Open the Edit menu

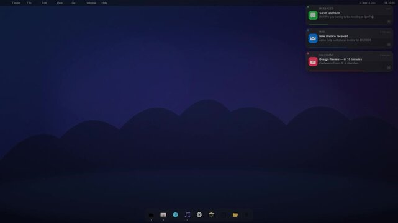click(x=44, y=3)
